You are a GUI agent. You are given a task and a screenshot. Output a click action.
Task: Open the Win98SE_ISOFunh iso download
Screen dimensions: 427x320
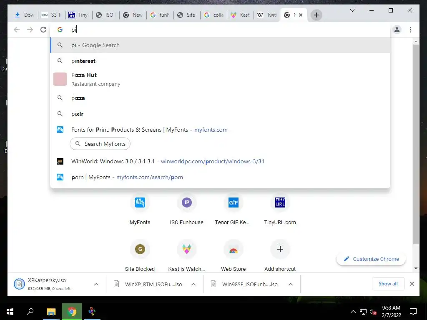pyautogui.click(x=245, y=284)
